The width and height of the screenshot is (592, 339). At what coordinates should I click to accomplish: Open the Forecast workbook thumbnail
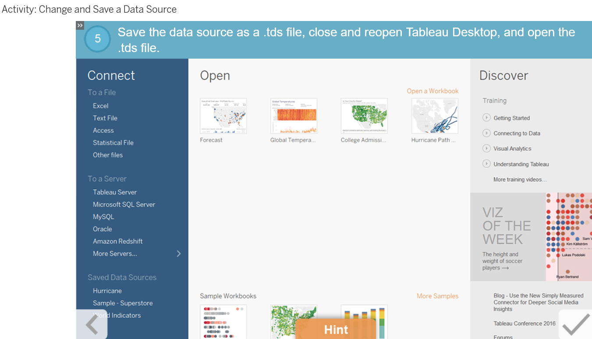223,116
